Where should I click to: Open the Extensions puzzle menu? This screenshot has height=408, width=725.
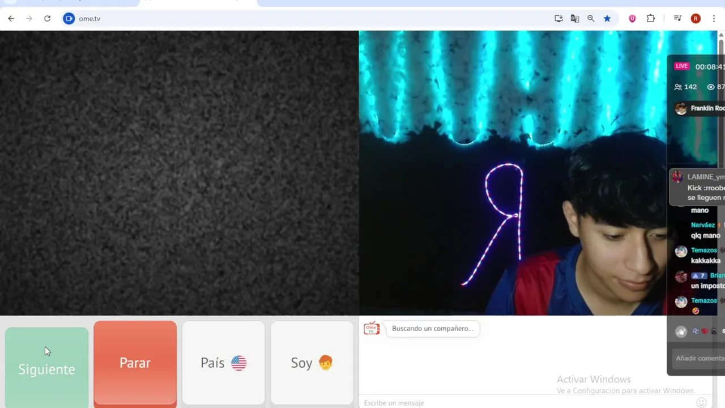[x=651, y=19]
